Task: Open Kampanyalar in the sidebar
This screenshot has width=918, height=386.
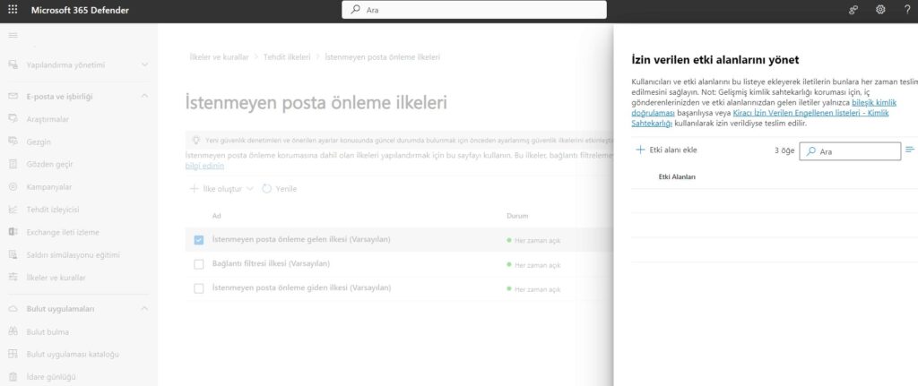Action: point(49,186)
